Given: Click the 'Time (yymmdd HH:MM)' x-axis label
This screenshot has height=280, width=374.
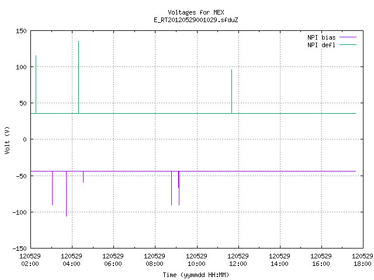Looking at the screenshot, I should pyautogui.click(x=196, y=275).
